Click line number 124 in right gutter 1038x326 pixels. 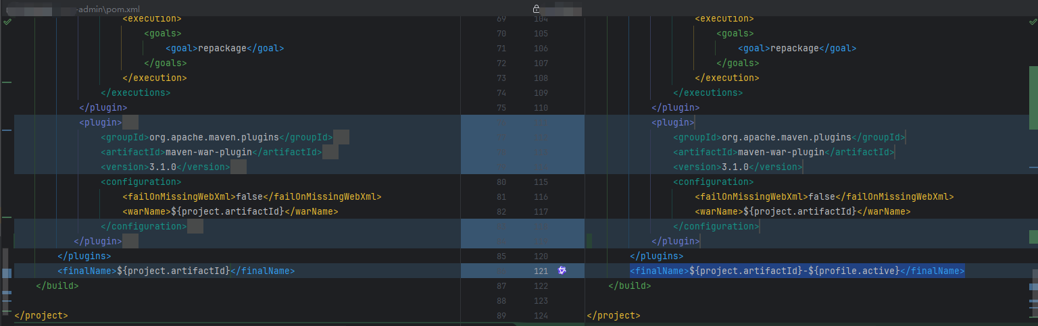[541, 315]
